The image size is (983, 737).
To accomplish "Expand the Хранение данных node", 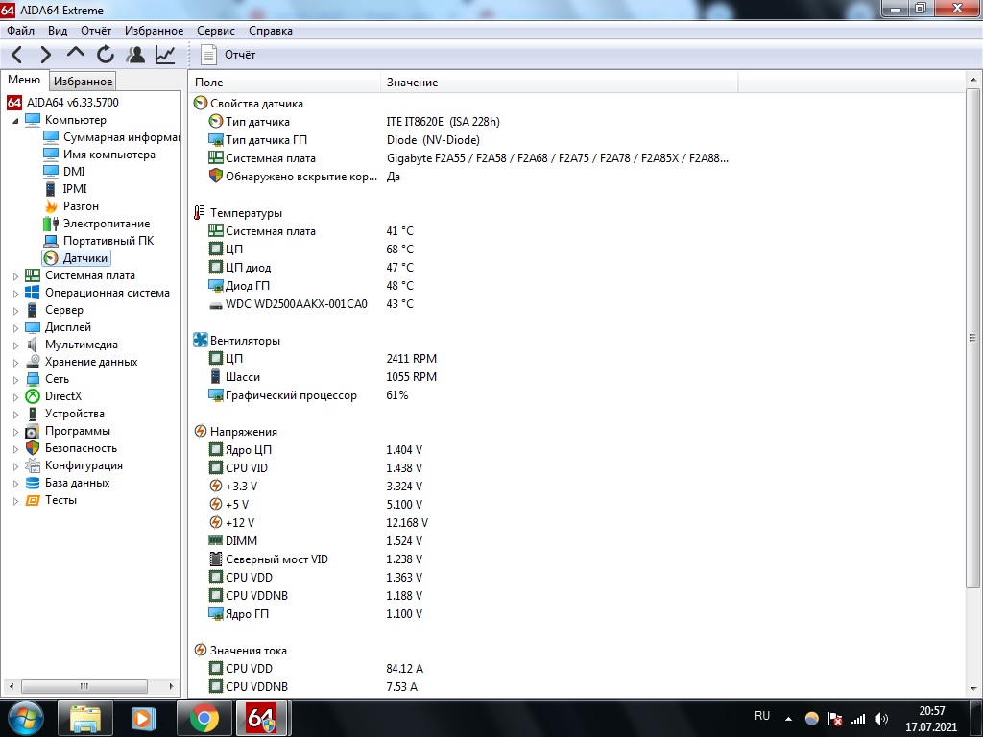I will 15,362.
